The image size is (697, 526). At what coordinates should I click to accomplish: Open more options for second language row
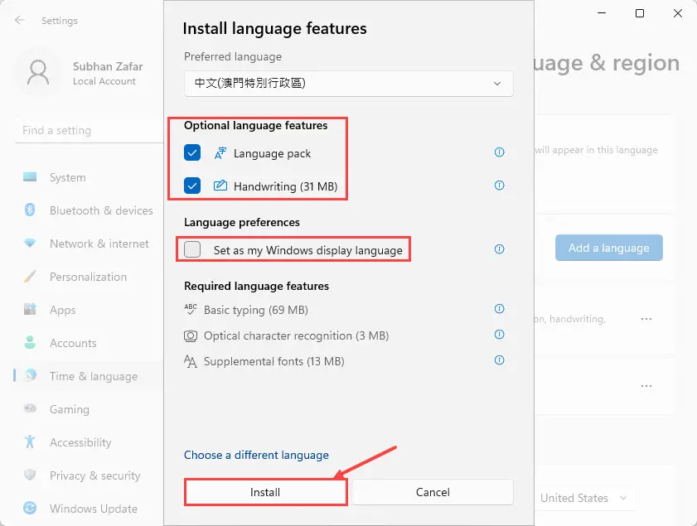click(646, 386)
